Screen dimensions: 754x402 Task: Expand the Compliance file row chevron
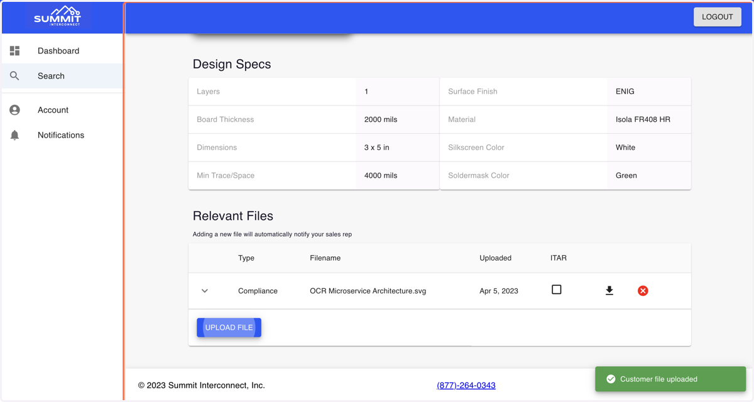click(x=205, y=291)
